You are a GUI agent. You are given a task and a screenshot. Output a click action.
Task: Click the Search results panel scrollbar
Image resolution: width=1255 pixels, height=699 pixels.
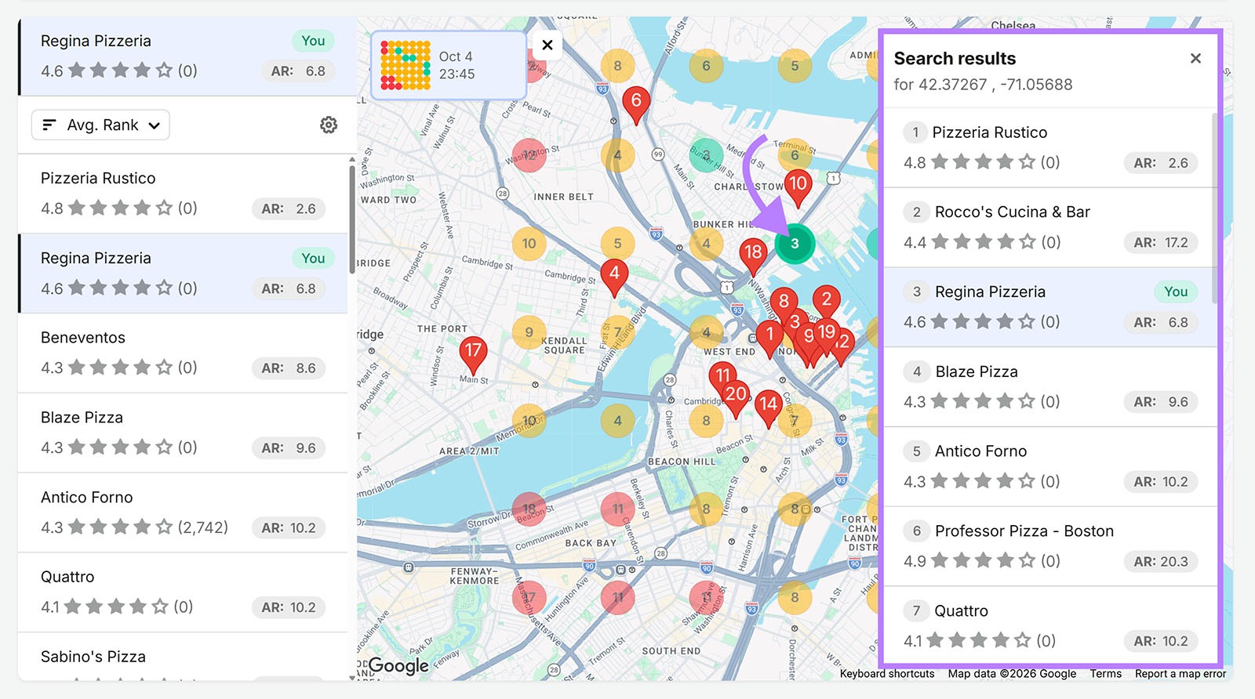(x=1215, y=208)
